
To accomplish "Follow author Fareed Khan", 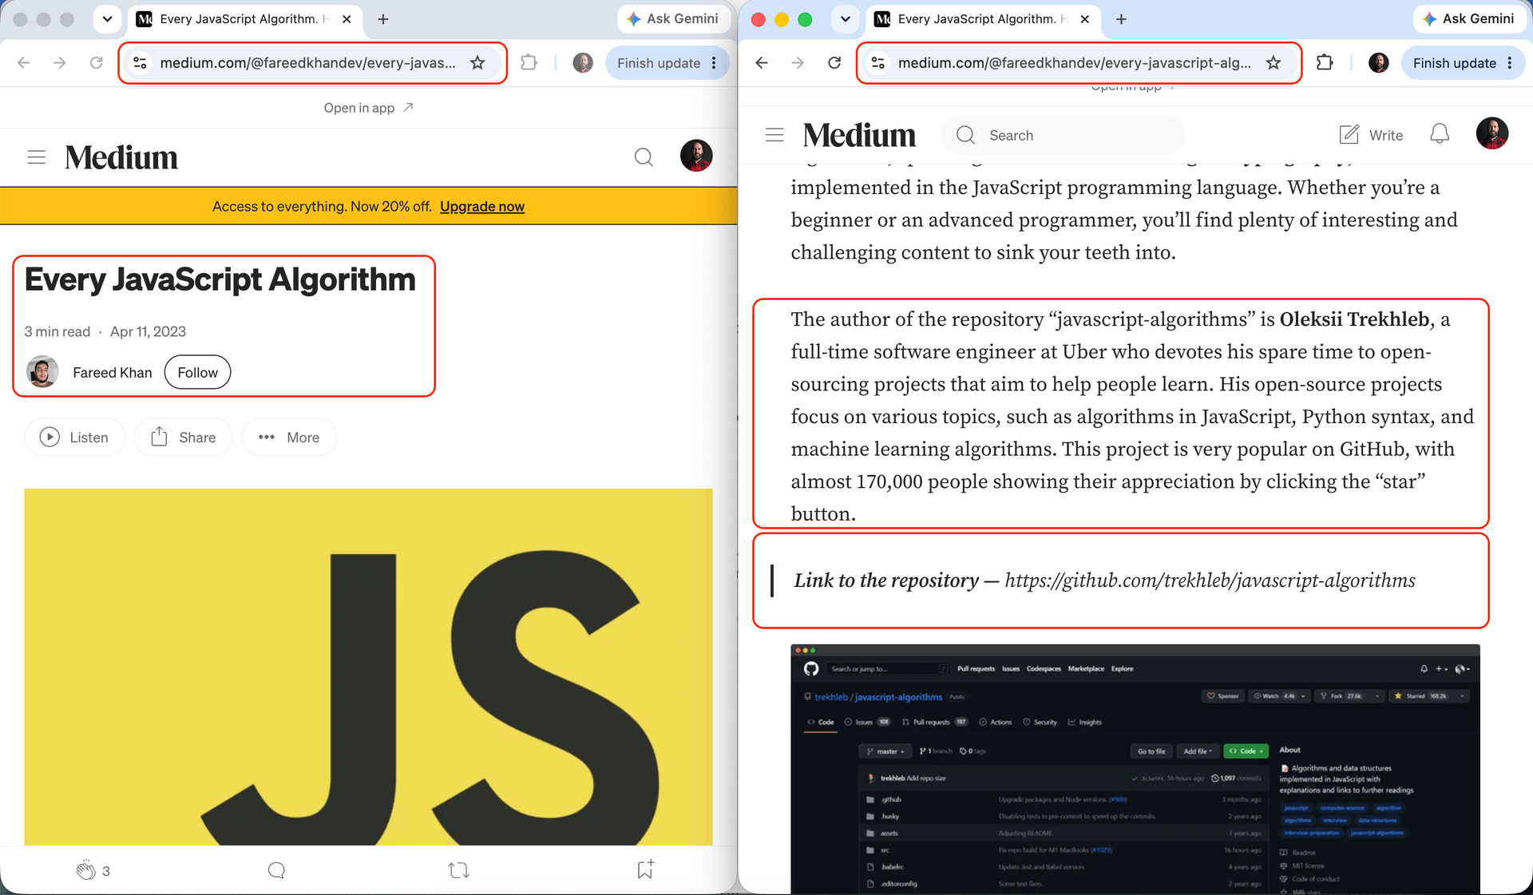I will 197,372.
